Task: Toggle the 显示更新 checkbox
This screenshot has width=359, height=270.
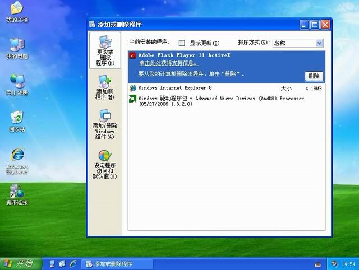Action: click(182, 43)
